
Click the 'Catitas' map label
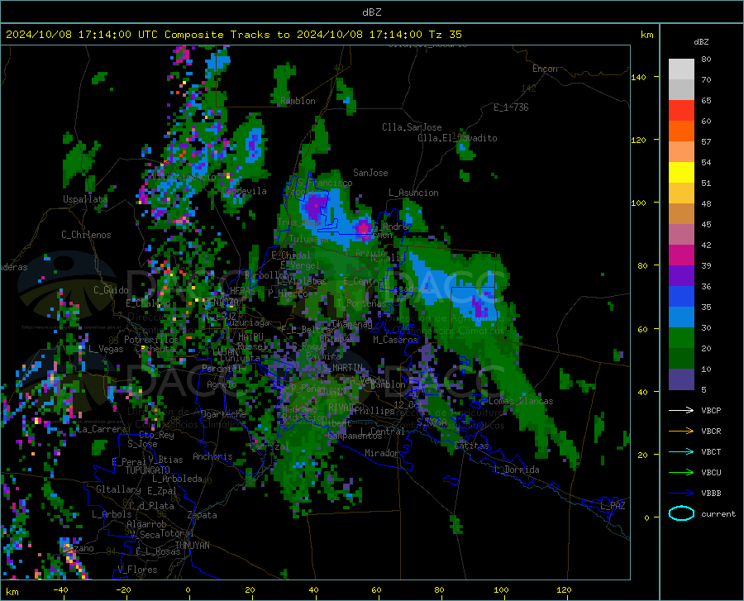point(471,446)
